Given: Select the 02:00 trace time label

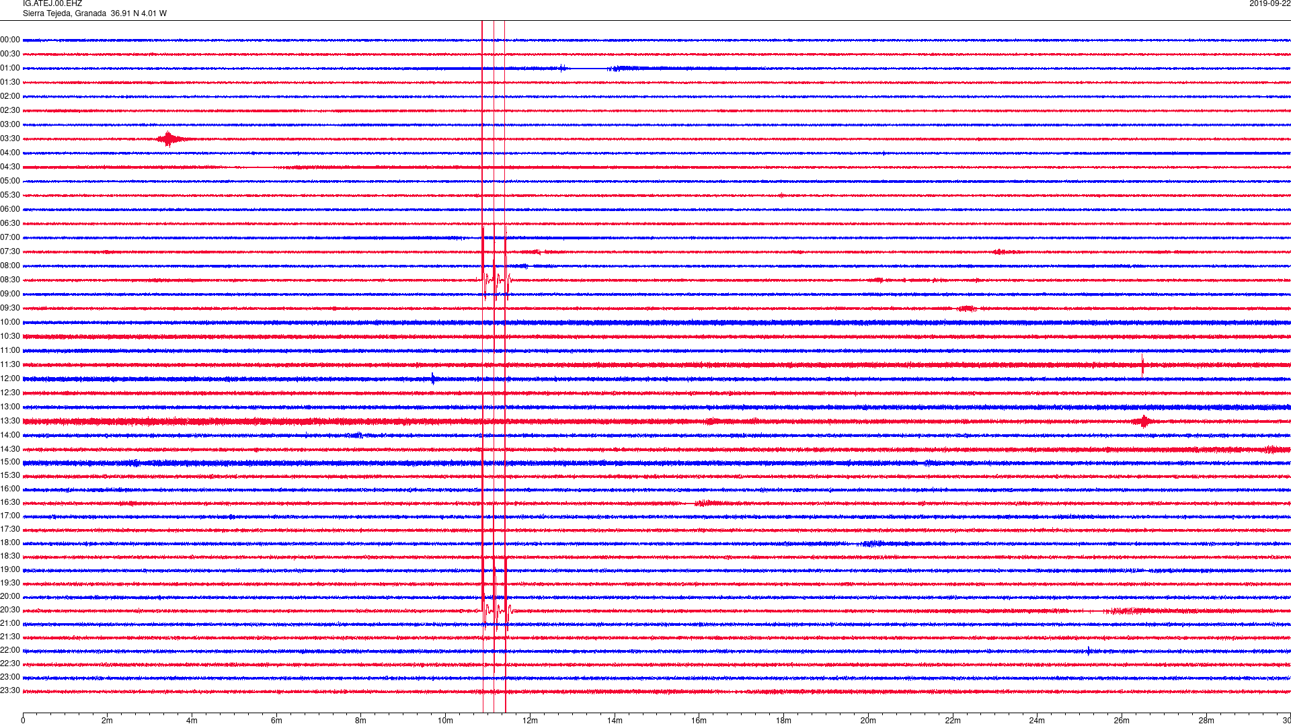Looking at the screenshot, I should 10,96.
